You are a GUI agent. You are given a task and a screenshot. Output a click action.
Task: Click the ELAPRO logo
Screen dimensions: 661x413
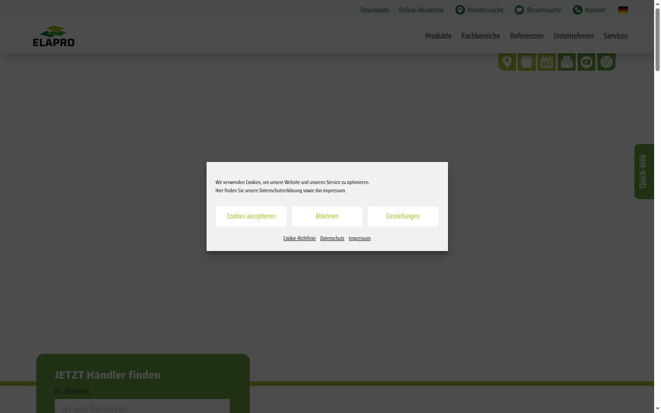click(x=54, y=36)
